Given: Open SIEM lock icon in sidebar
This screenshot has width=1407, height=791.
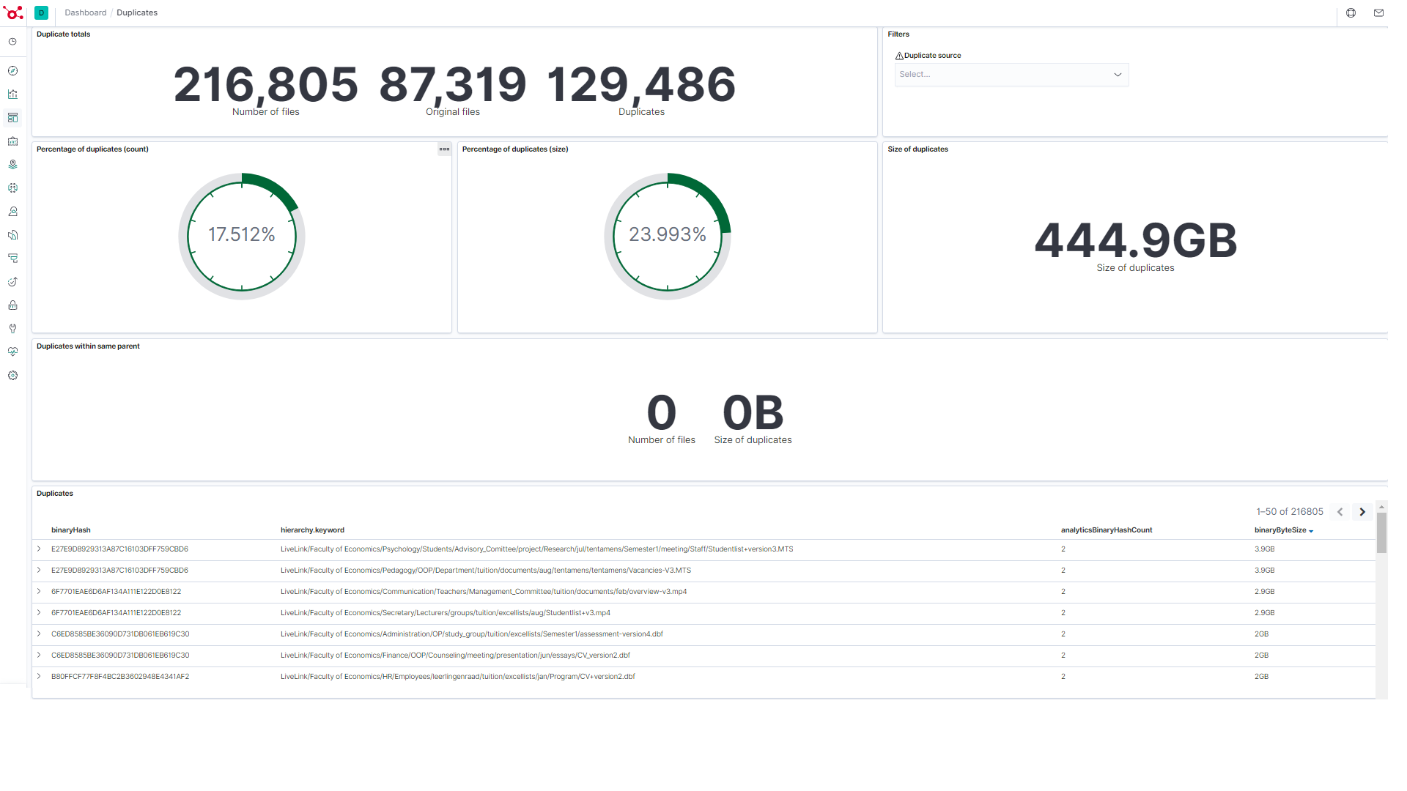Looking at the screenshot, I should coord(12,305).
